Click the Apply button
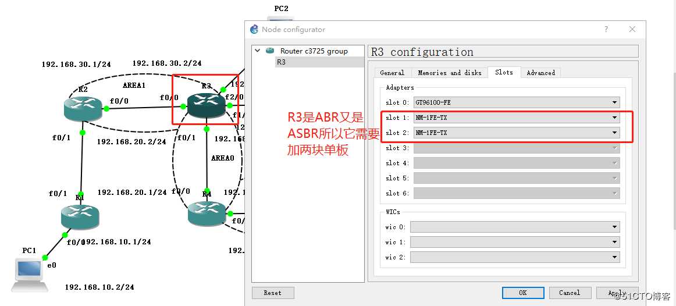The height and width of the screenshot is (306, 676). coord(617,293)
